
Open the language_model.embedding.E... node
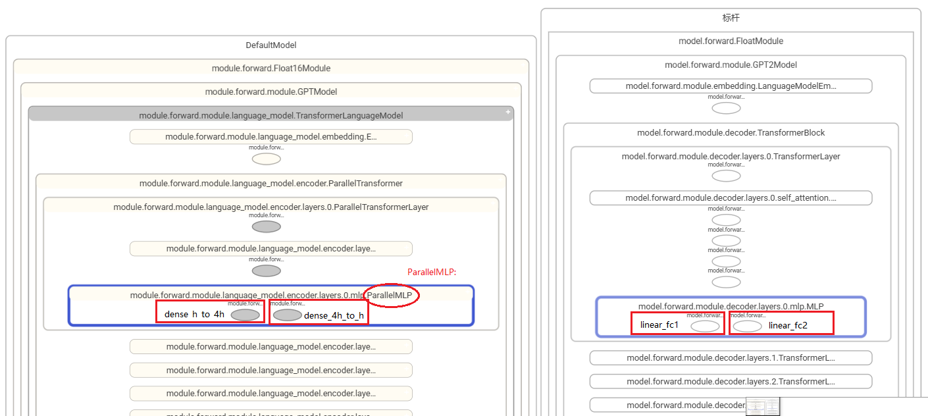(x=271, y=136)
